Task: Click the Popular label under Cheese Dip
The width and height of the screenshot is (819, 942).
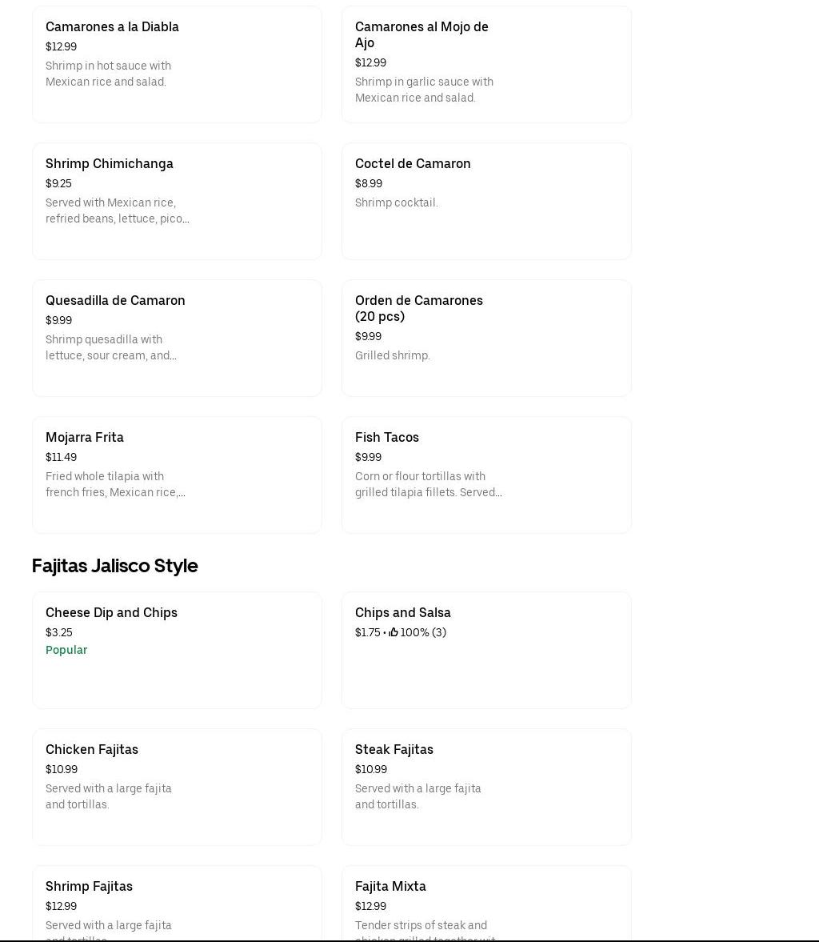Action: (x=66, y=650)
